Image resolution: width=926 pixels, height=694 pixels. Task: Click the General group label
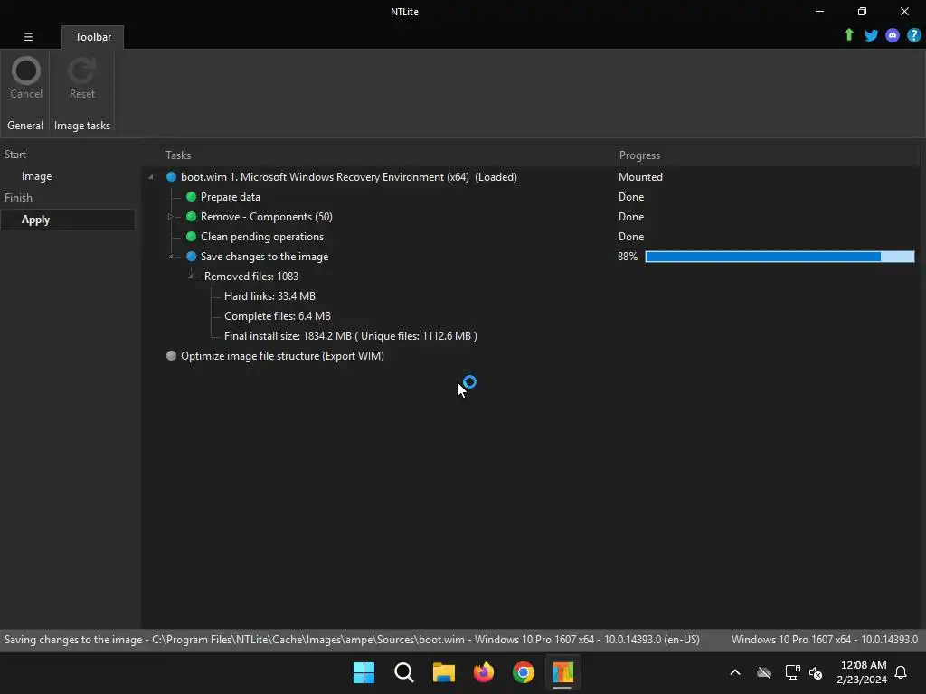click(x=25, y=125)
